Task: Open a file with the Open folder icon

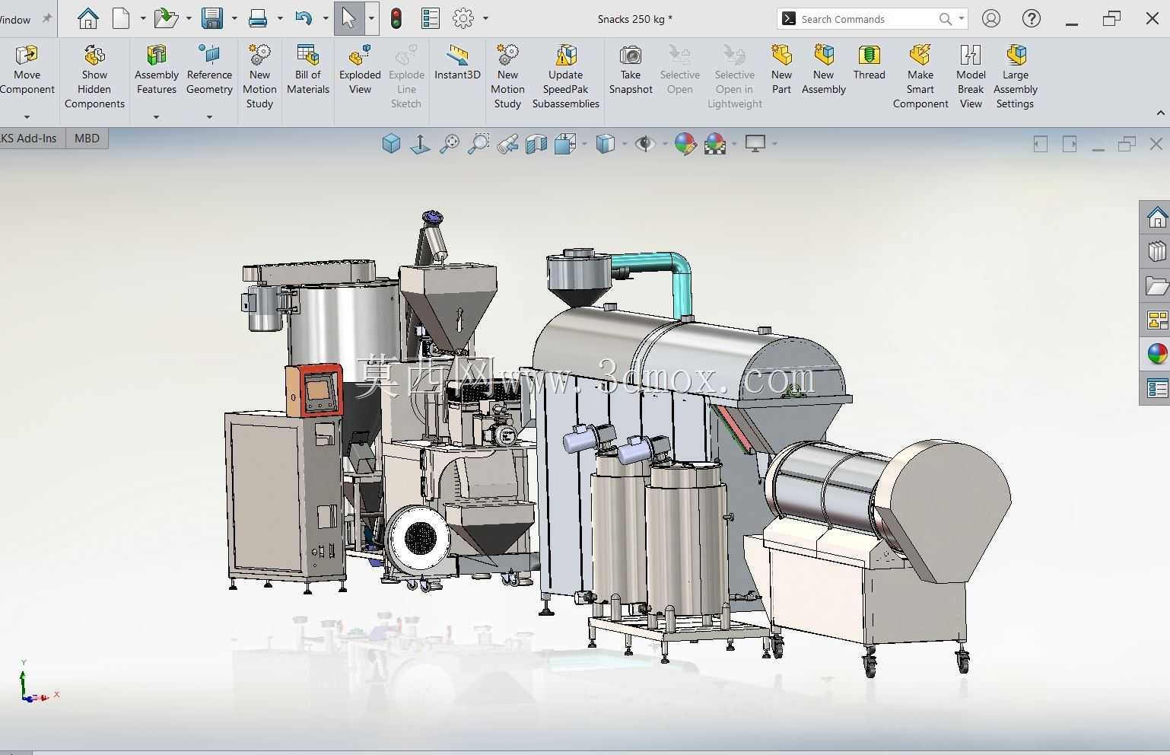Action: tap(165, 18)
